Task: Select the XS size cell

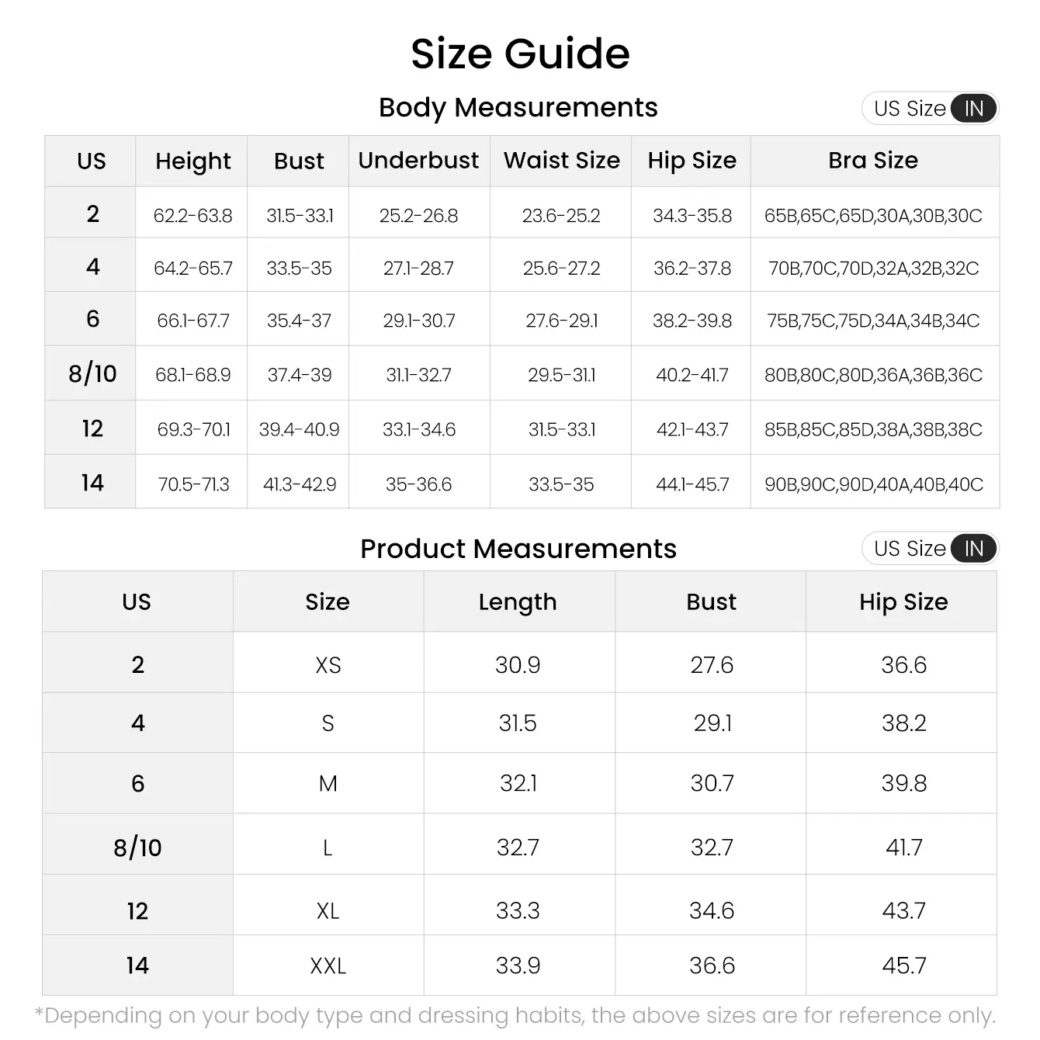Action: tap(328, 665)
